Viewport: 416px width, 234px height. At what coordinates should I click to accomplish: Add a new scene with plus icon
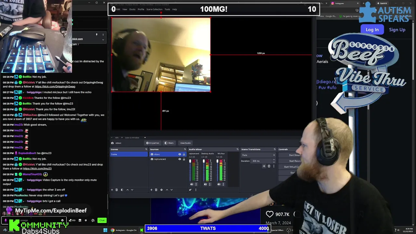pyautogui.click(x=112, y=190)
